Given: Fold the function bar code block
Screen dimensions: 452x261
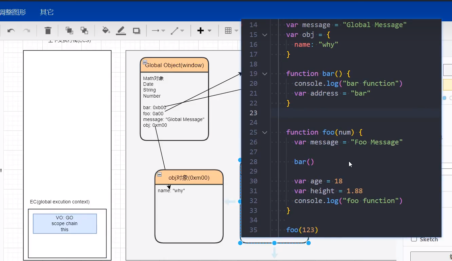Looking at the screenshot, I should 265,74.
